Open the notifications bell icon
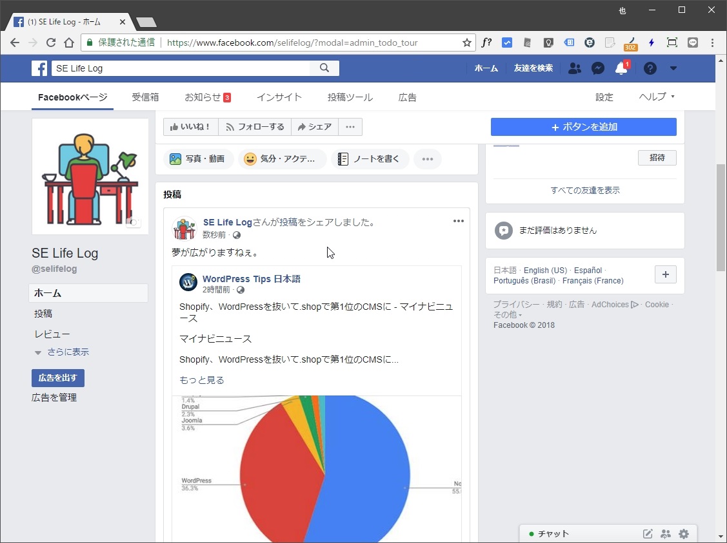Viewport: 727px width, 543px height. [x=621, y=68]
